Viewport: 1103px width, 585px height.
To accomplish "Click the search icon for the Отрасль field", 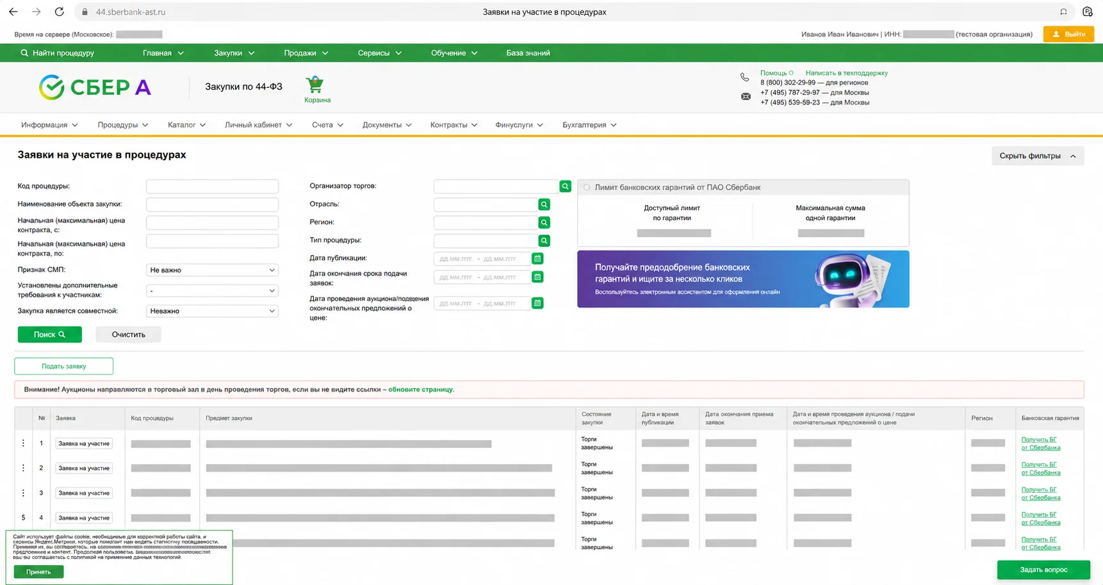I will tap(544, 204).
